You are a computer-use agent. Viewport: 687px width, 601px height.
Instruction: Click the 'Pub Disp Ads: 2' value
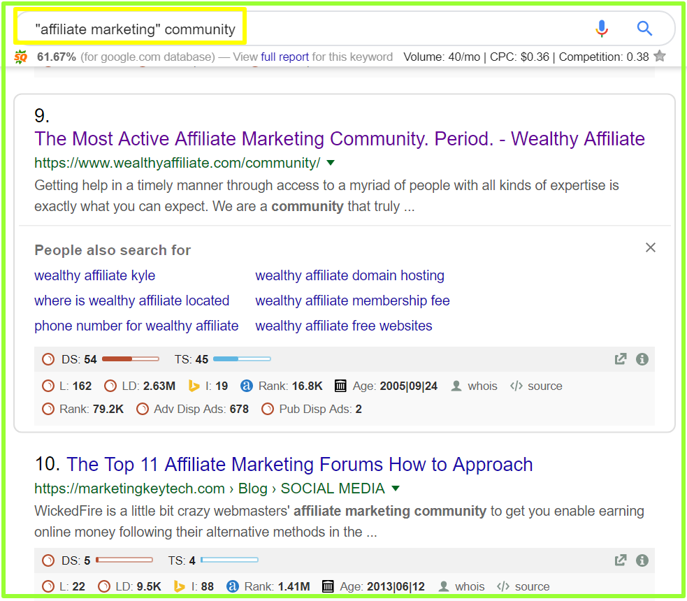click(x=320, y=409)
